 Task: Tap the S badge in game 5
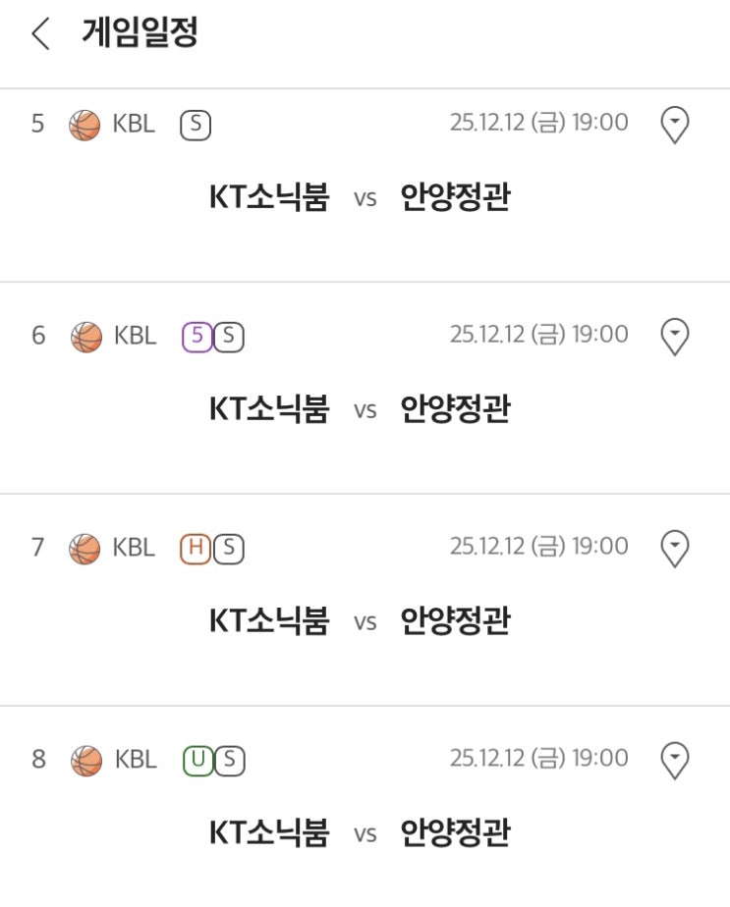click(196, 125)
